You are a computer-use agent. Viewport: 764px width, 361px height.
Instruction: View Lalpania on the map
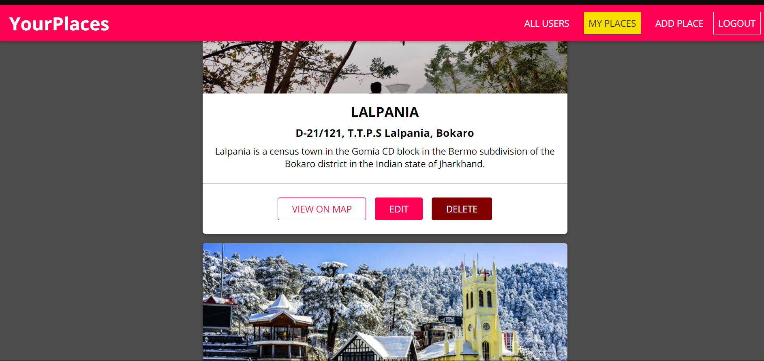point(322,209)
